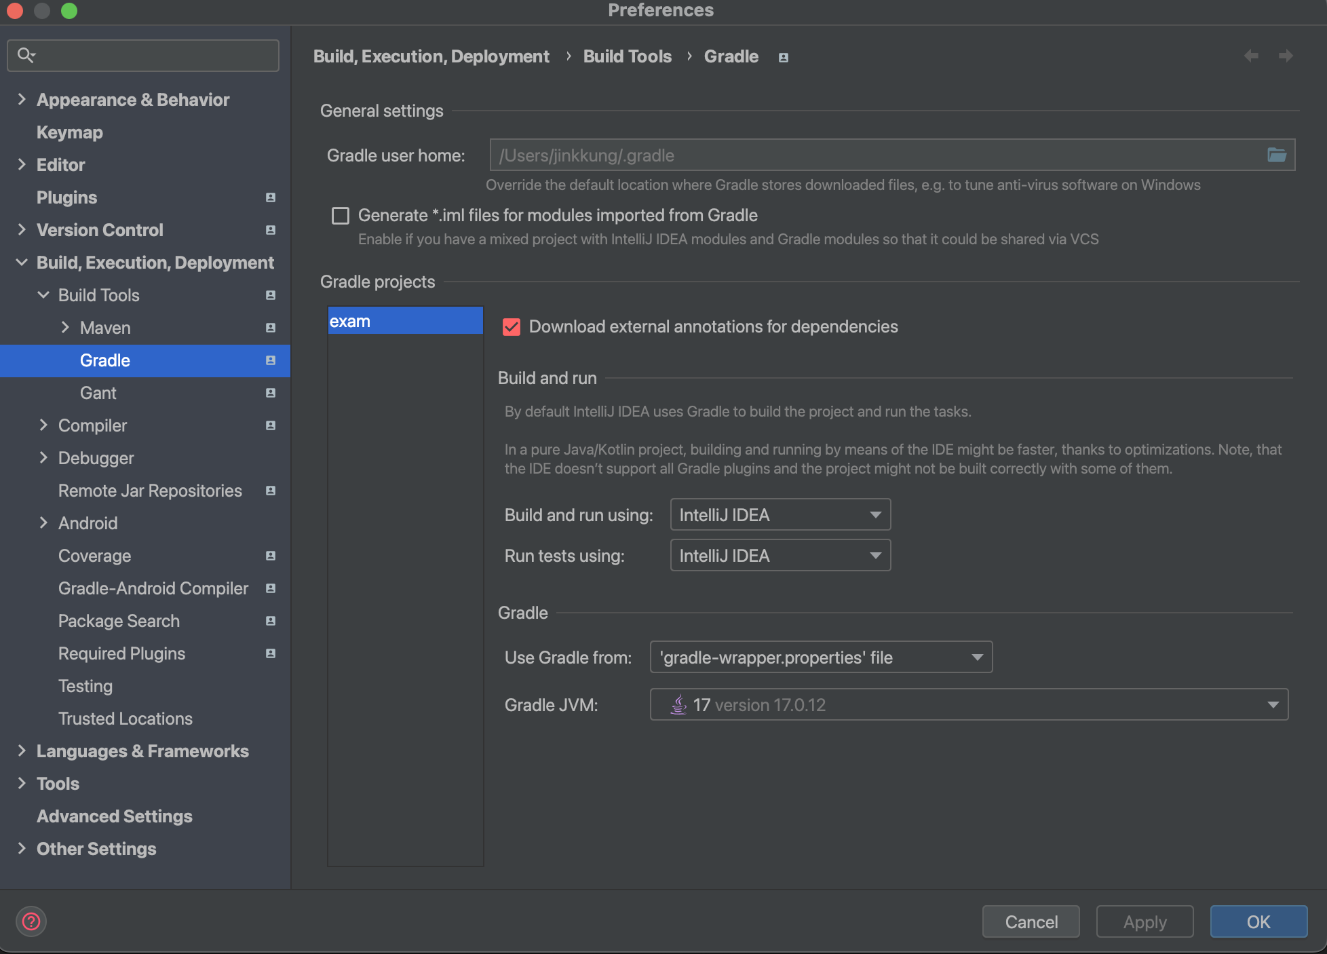
Task: Open the Build and run using dropdown
Action: tap(780, 515)
